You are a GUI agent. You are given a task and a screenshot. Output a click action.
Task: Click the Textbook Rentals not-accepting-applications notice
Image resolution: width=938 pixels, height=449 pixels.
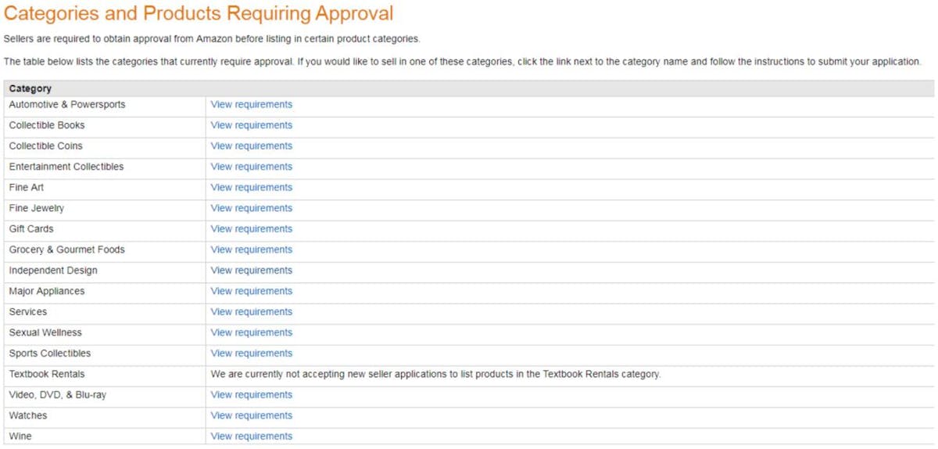pos(435,374)
